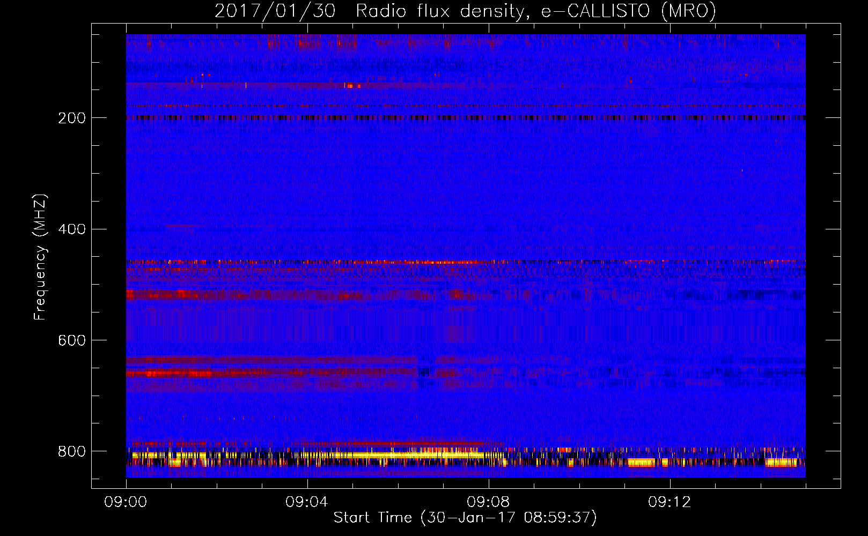Click the 09:08 time tick label
The width and height of the screenshot is (868, 536).
click(x=489, y=502)
